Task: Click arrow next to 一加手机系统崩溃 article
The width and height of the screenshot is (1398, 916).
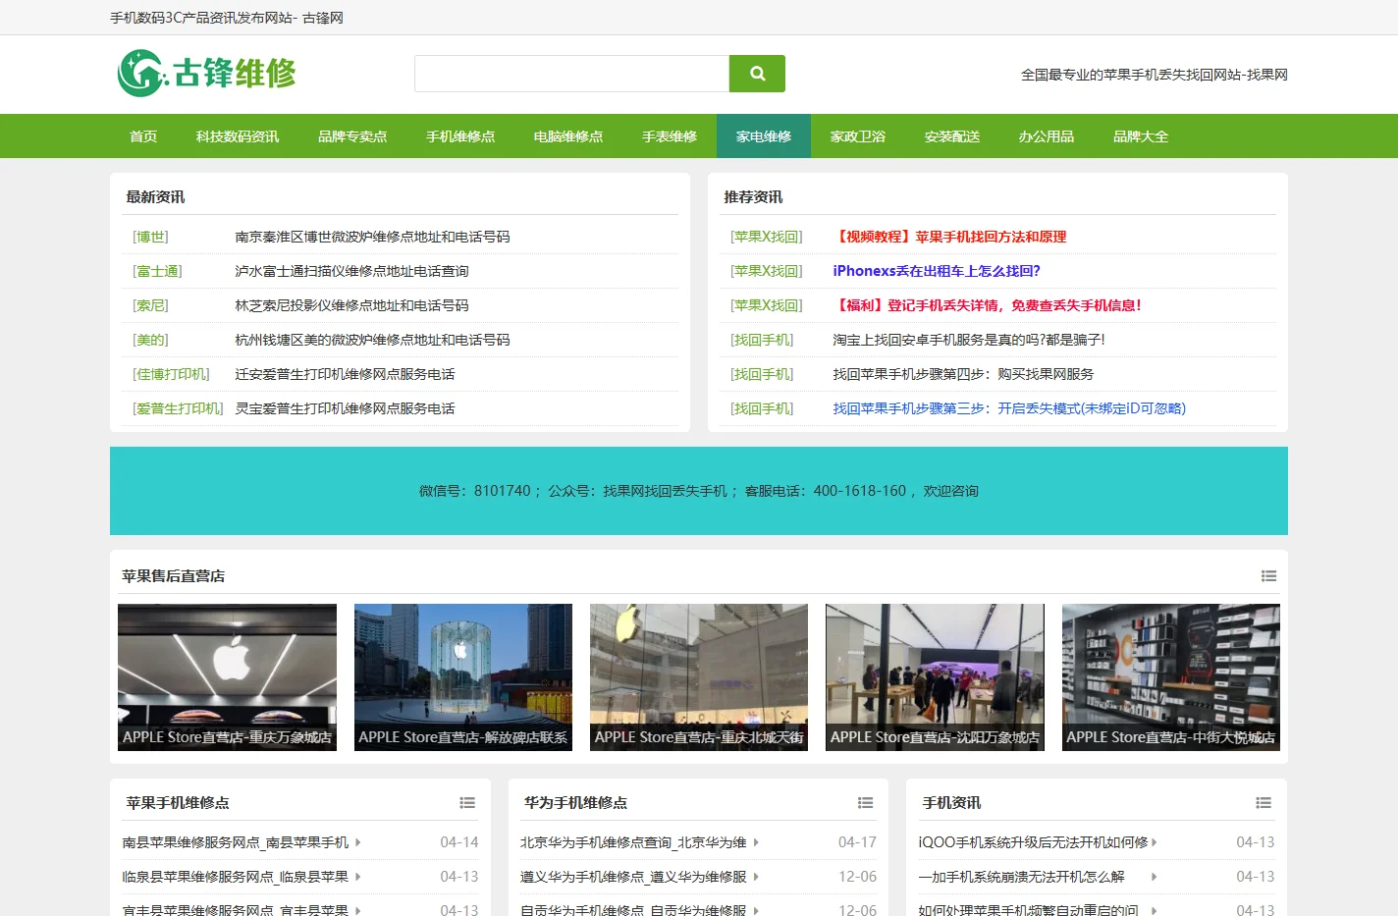Action: tap(1155, 877)
